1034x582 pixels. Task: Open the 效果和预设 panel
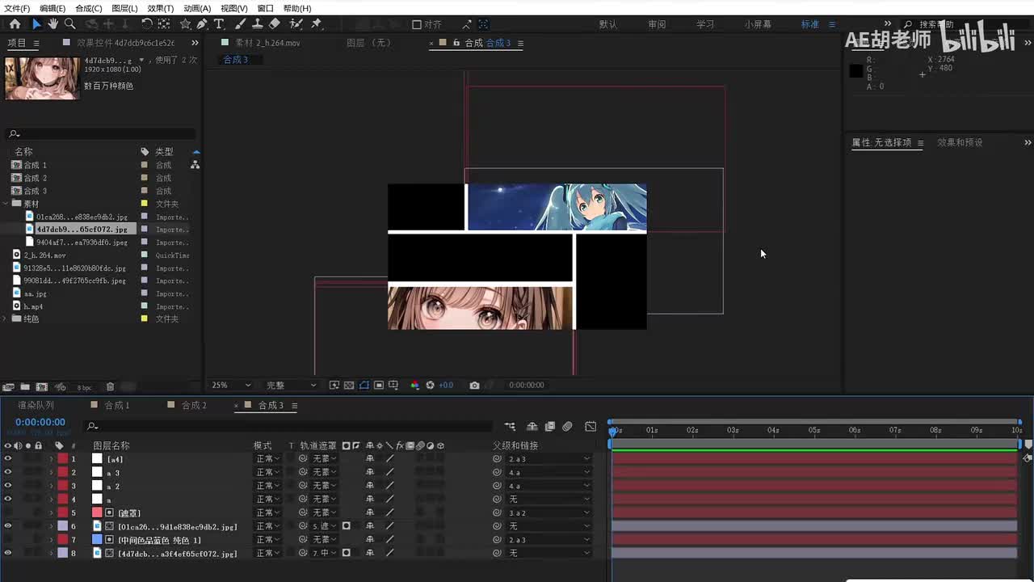[960, 142]
